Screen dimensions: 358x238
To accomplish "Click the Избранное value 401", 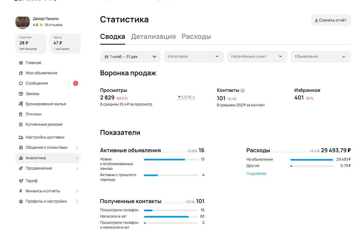I will tap(299, 98).
